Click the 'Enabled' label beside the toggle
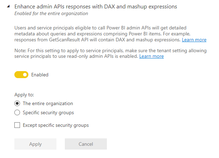 pyautogui.click(x=40, y=75)
